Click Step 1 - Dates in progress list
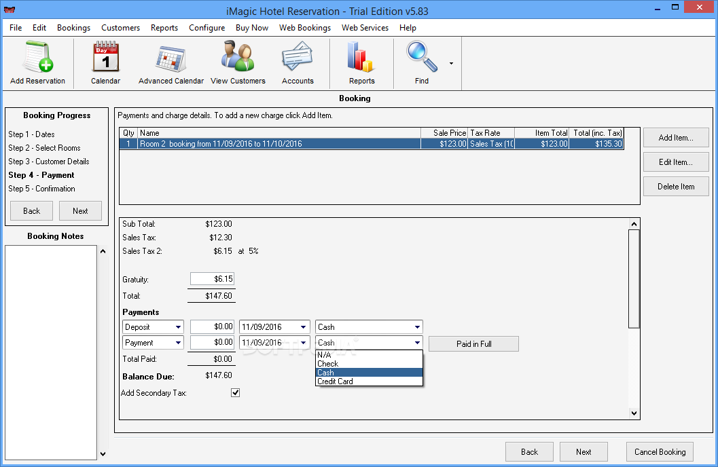The width and height of the screenshot is (718, 467). click(32, 134)
